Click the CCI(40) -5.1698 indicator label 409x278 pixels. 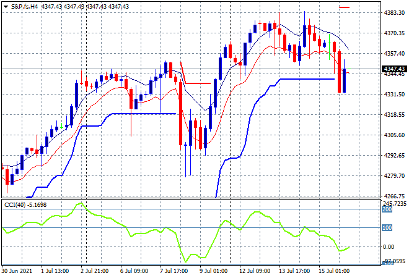(25, 205)
